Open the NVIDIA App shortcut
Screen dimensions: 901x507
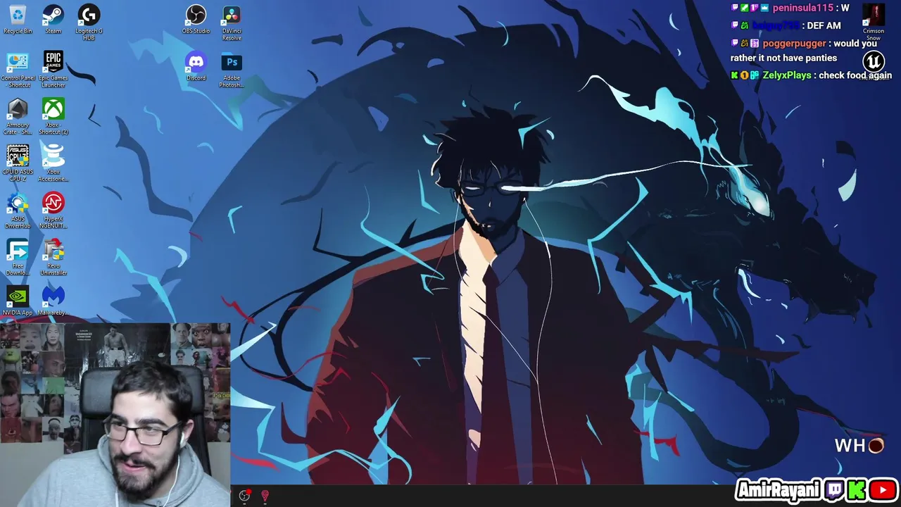(x=18, y=301)
